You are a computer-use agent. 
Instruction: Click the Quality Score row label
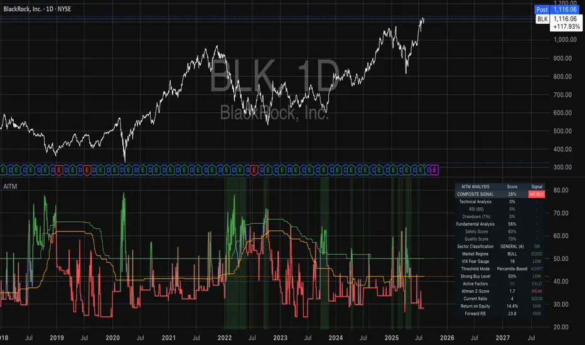click(x=476, y=239)
